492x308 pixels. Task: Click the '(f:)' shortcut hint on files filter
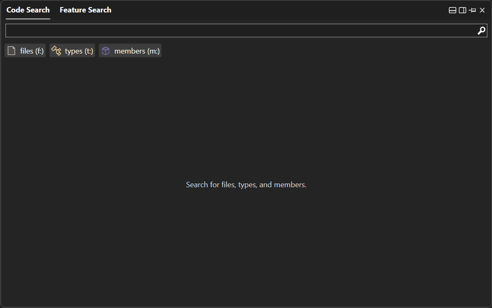(x=39, y=51)
